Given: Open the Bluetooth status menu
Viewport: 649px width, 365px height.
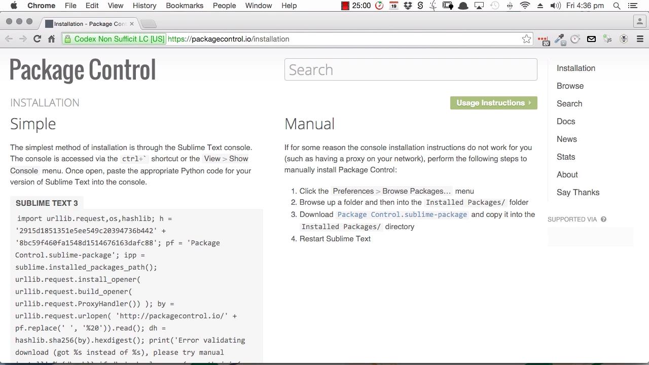Looking at the screenshot, I should [x=510, y=6].
